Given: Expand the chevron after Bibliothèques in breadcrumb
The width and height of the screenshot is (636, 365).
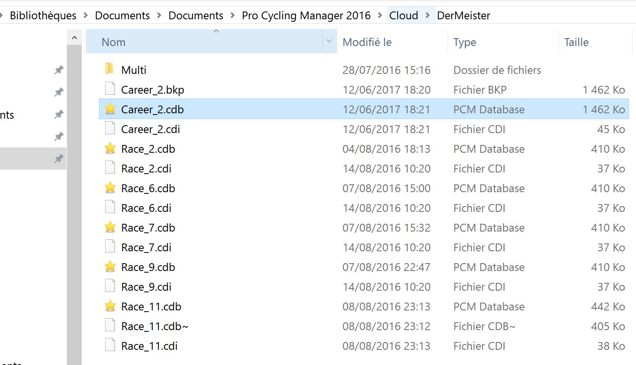Looking at the screenshot, I should click(86, 16).
